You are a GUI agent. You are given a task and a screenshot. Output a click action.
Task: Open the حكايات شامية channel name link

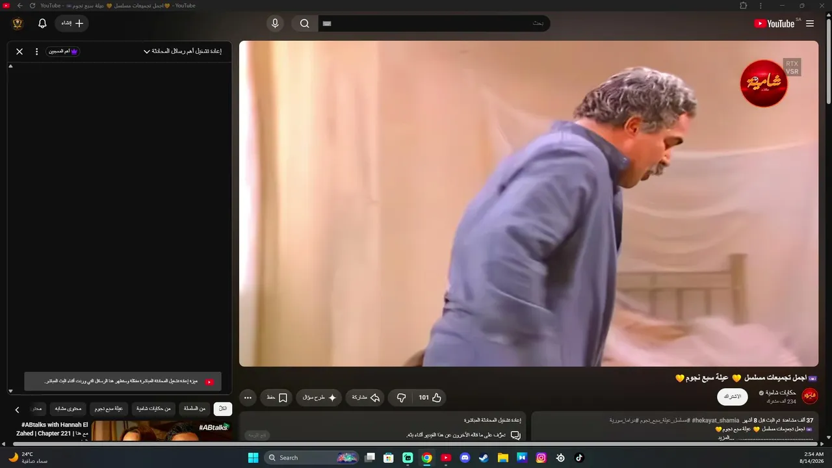click(x=781, y=393)
